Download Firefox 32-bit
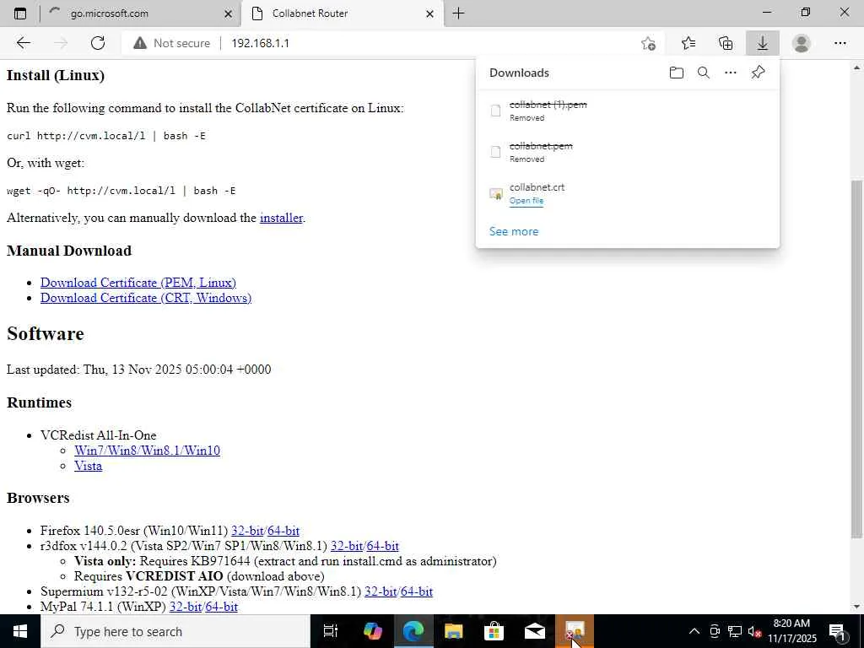 point(247,531)
